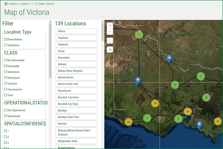Tick the Non-Operational status checkbox
The width and height of the screenshot is (223, 149).
coord(5,110)
